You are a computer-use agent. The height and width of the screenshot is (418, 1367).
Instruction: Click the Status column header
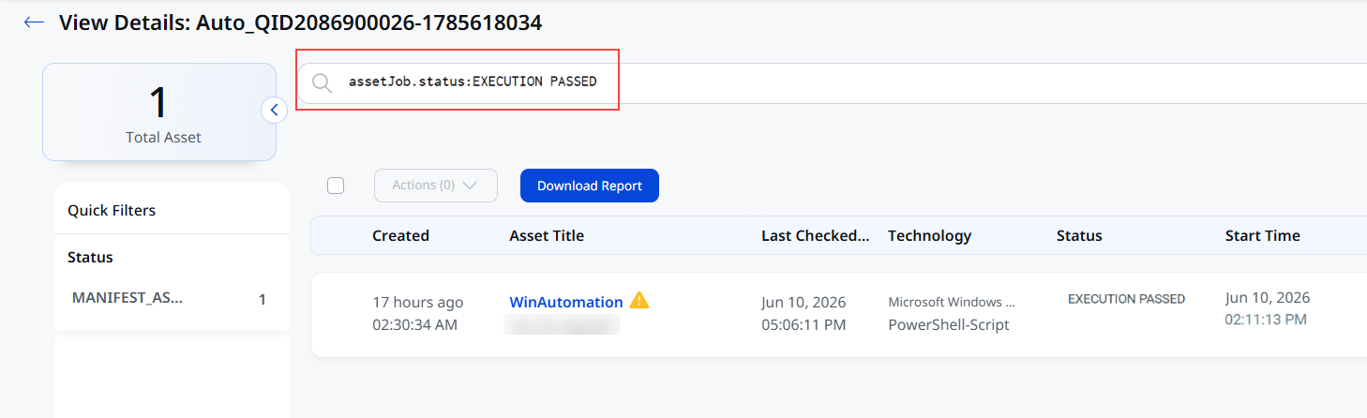(1079, 236)
